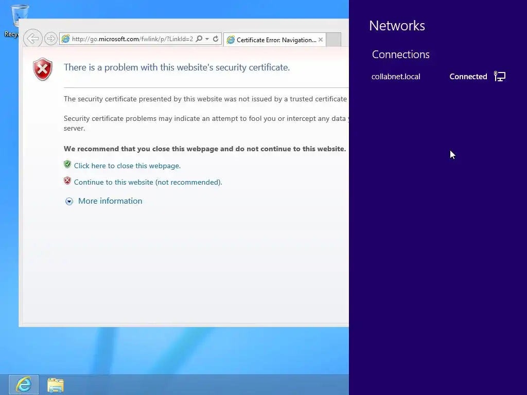The image size is (527, 395).
Task: Click the wired network computer icon
Action: (x=499, y=76)
